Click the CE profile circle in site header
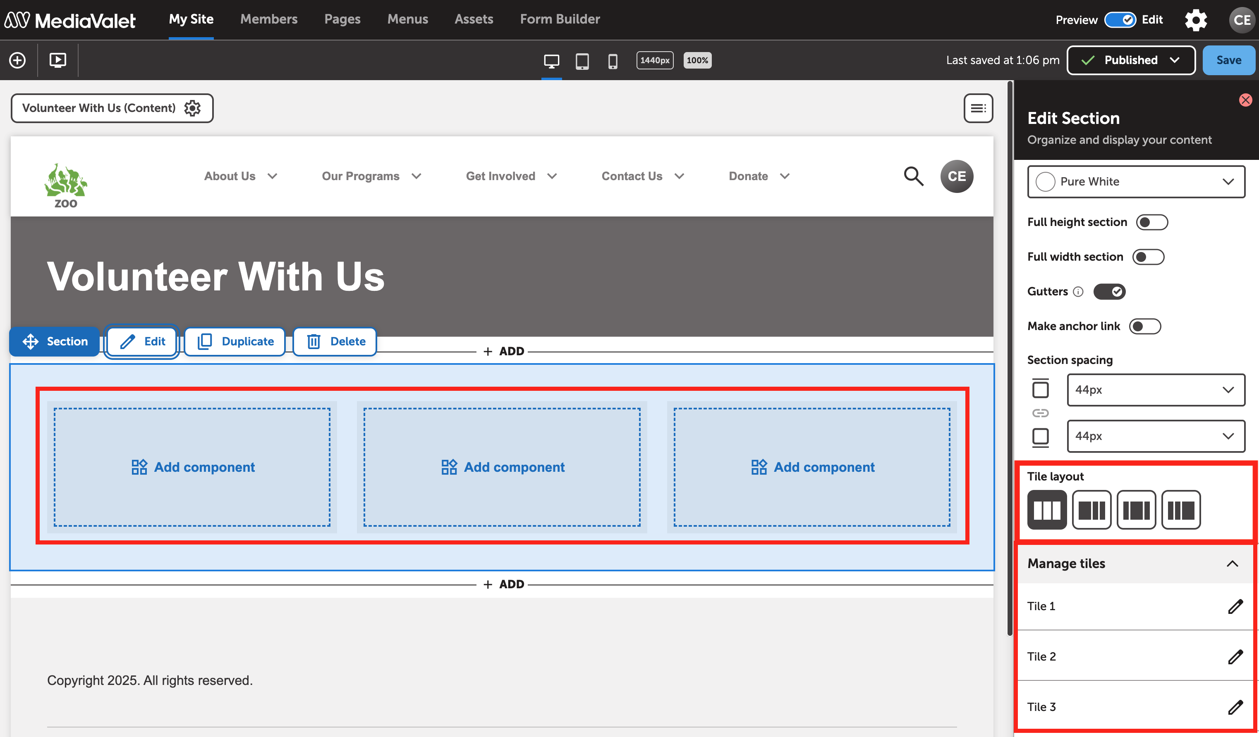Viewport: 1259px width, 737px height. point(957,176)
